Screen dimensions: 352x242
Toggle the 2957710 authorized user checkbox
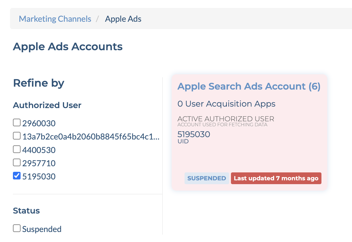(17, 162)
